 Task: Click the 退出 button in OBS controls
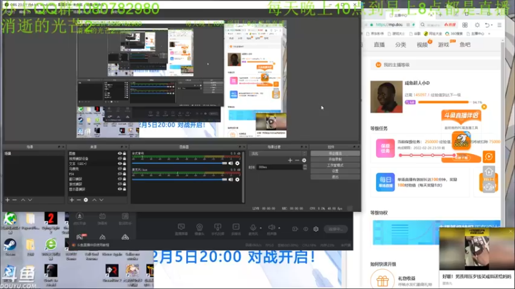(335, 177)
